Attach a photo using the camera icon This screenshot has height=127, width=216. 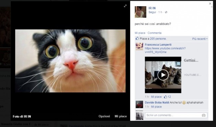204,115
